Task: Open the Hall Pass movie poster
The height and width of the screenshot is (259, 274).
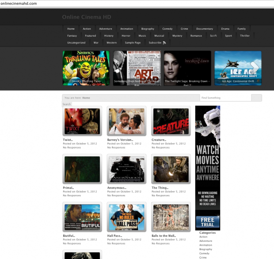Action: (x=127, y=217)
